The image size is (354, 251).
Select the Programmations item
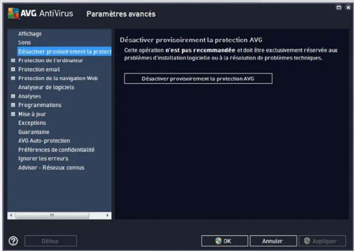point(40,105)
